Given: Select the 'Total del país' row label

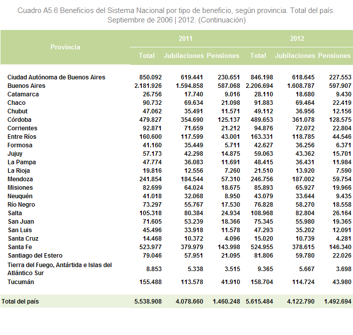Looking at the screenshot, I should (20, 302).
